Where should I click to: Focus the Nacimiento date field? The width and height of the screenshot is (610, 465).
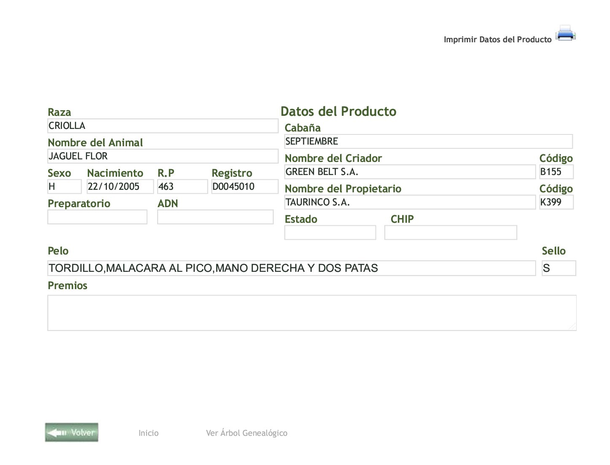(120, 186)
